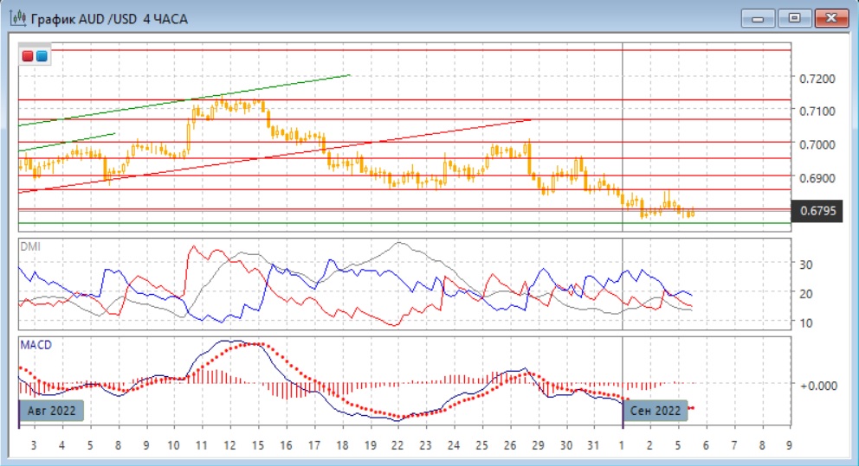Click the 0.7000 price axis label
Screen dimensions: 859x466
(817, 144)
